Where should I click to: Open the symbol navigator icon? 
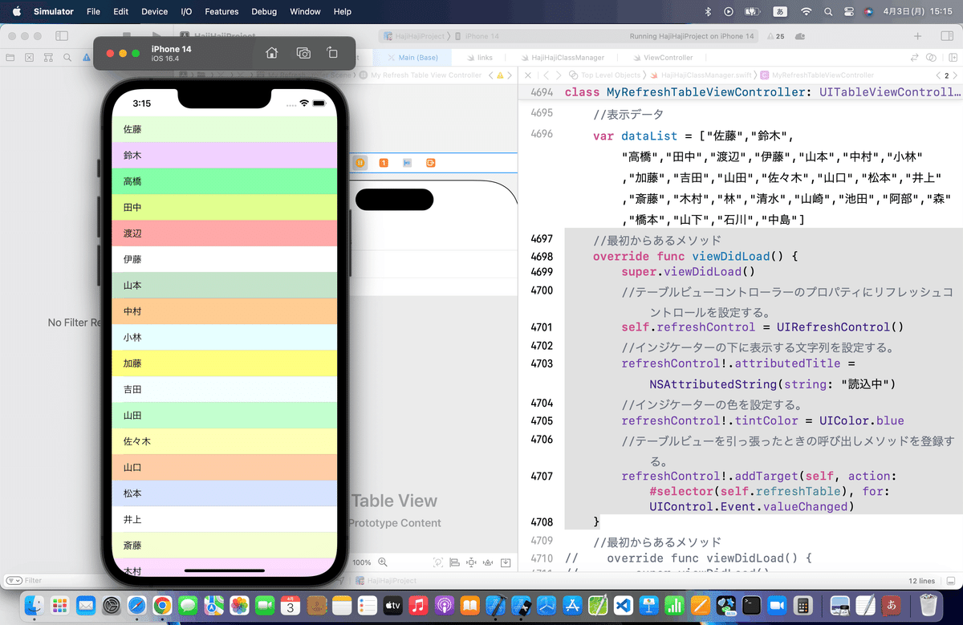coord(48,58)
